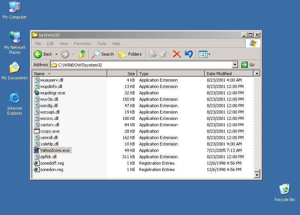Click the scroll down arrow of file list
The height and width of the screenshot is (215, 300).
[257, 175]
